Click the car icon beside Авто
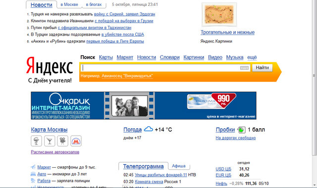Viewport: 317px width, 188px height. point(33,174)
